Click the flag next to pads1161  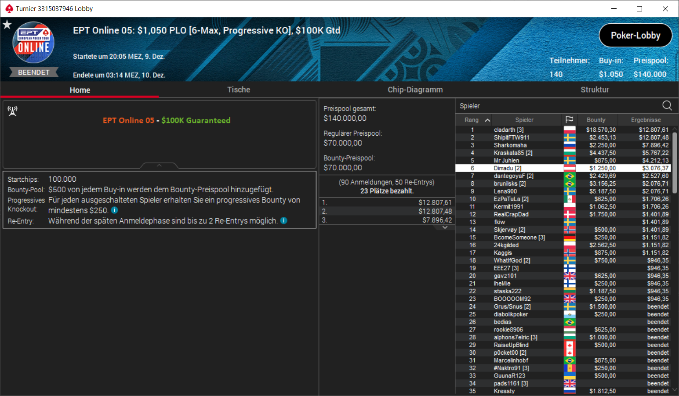pos(570,383)
